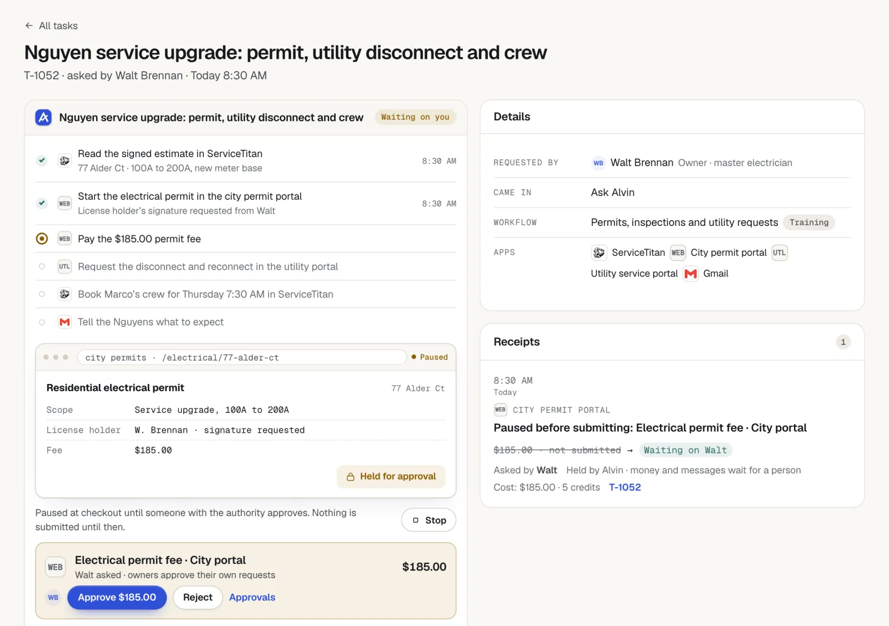
Task: Click the Training tag next to workflow
Action: (809, 223)
